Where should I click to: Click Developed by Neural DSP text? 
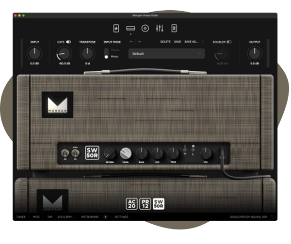pos(249,217)
